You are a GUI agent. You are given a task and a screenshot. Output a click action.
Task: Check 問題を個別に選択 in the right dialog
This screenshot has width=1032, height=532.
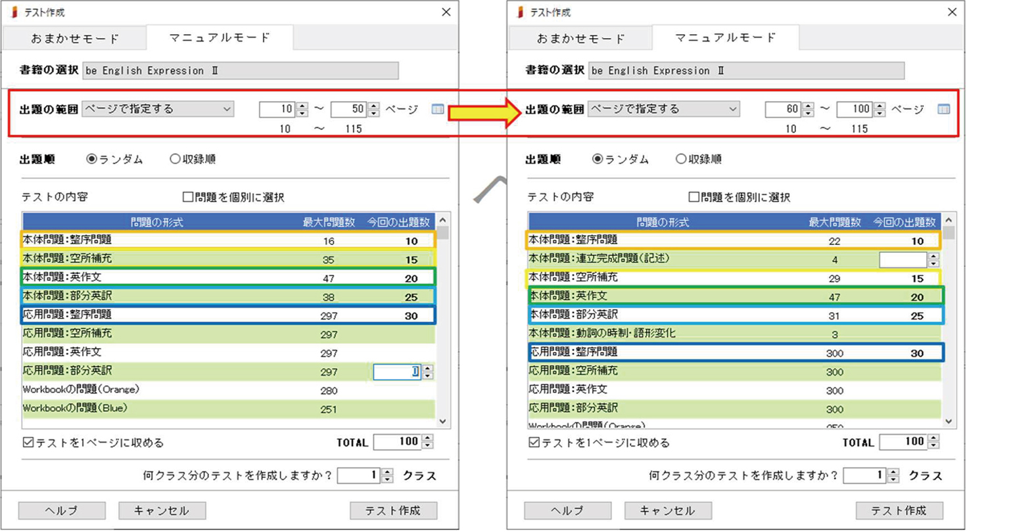pos(693,197)
